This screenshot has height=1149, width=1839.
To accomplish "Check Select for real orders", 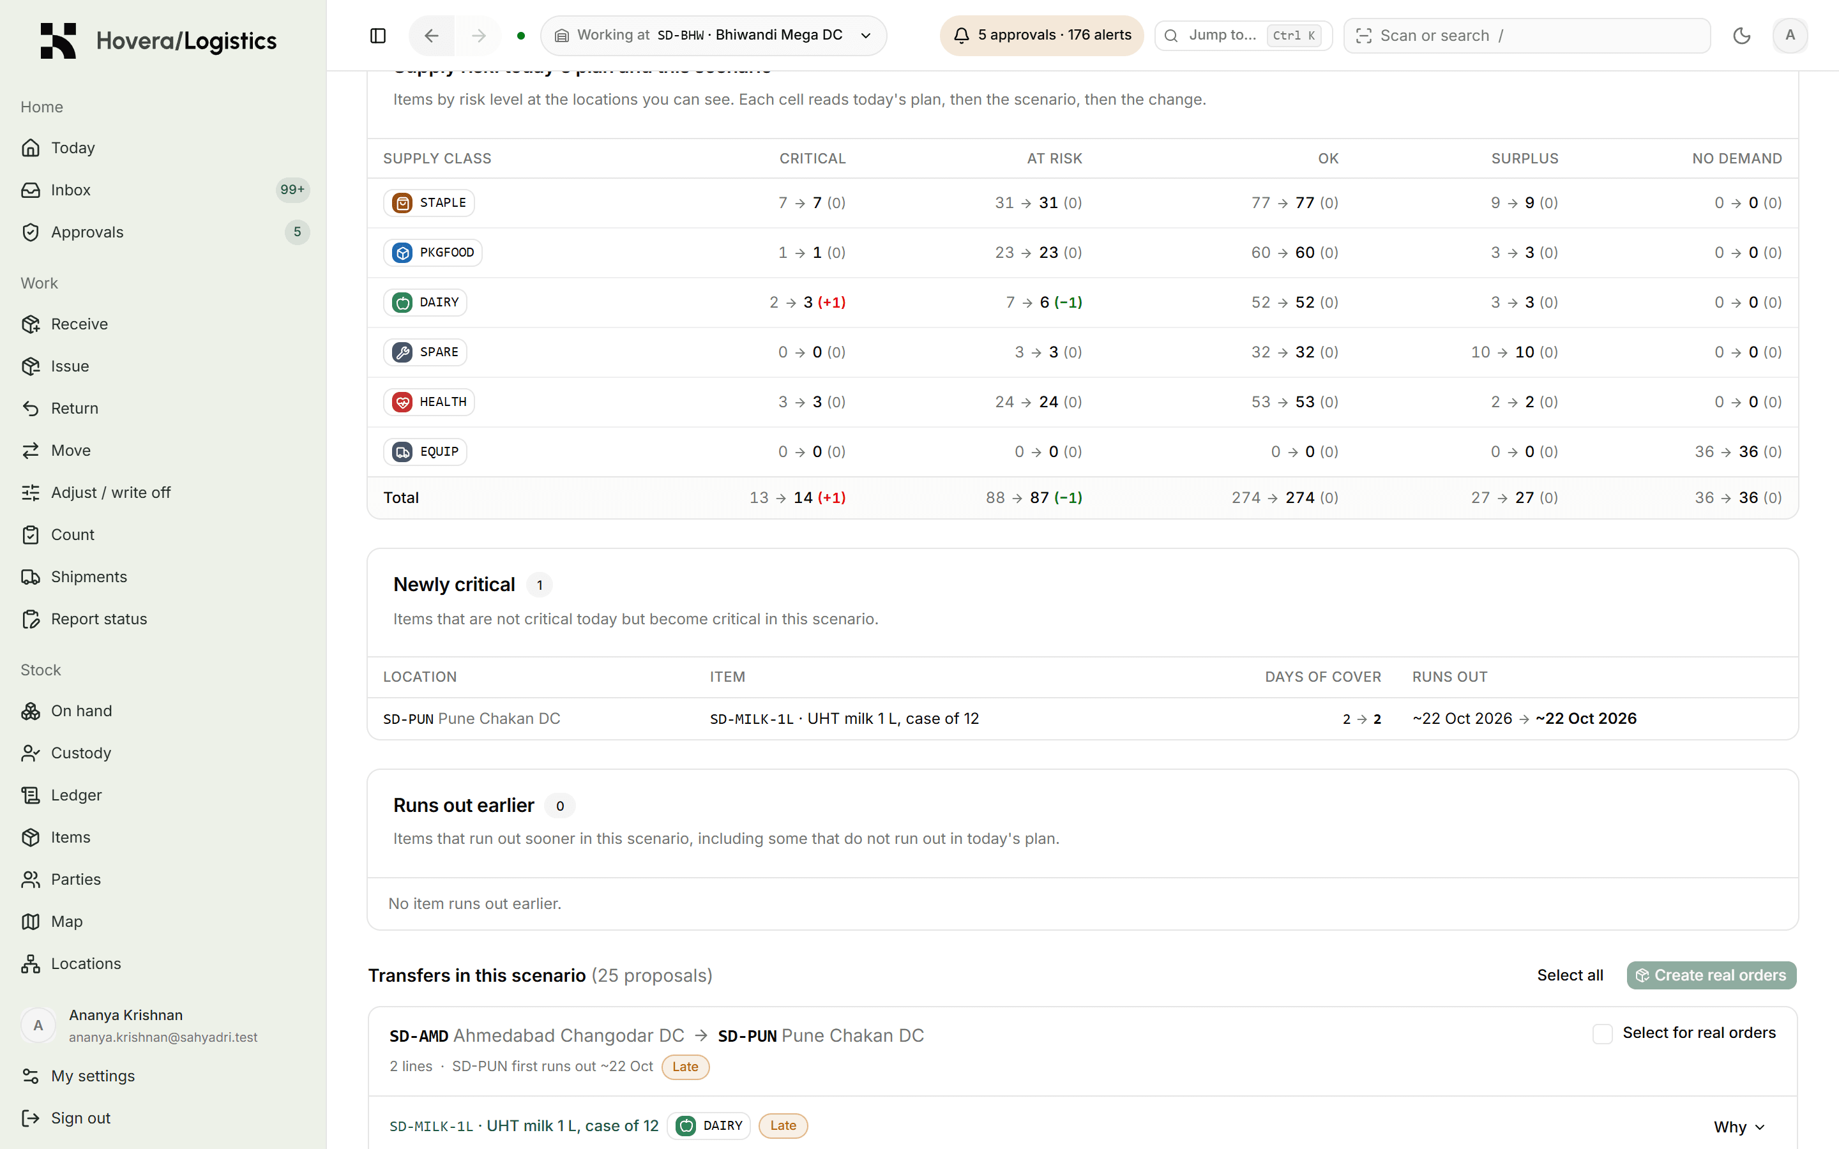I will pos(1602,1033).
